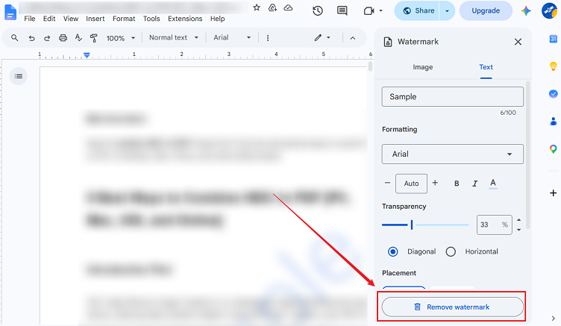Image resolution: width=561 pixels, height=326 pixels.
Task: Open the comments history icon
Action: click(x=342, y=10)
